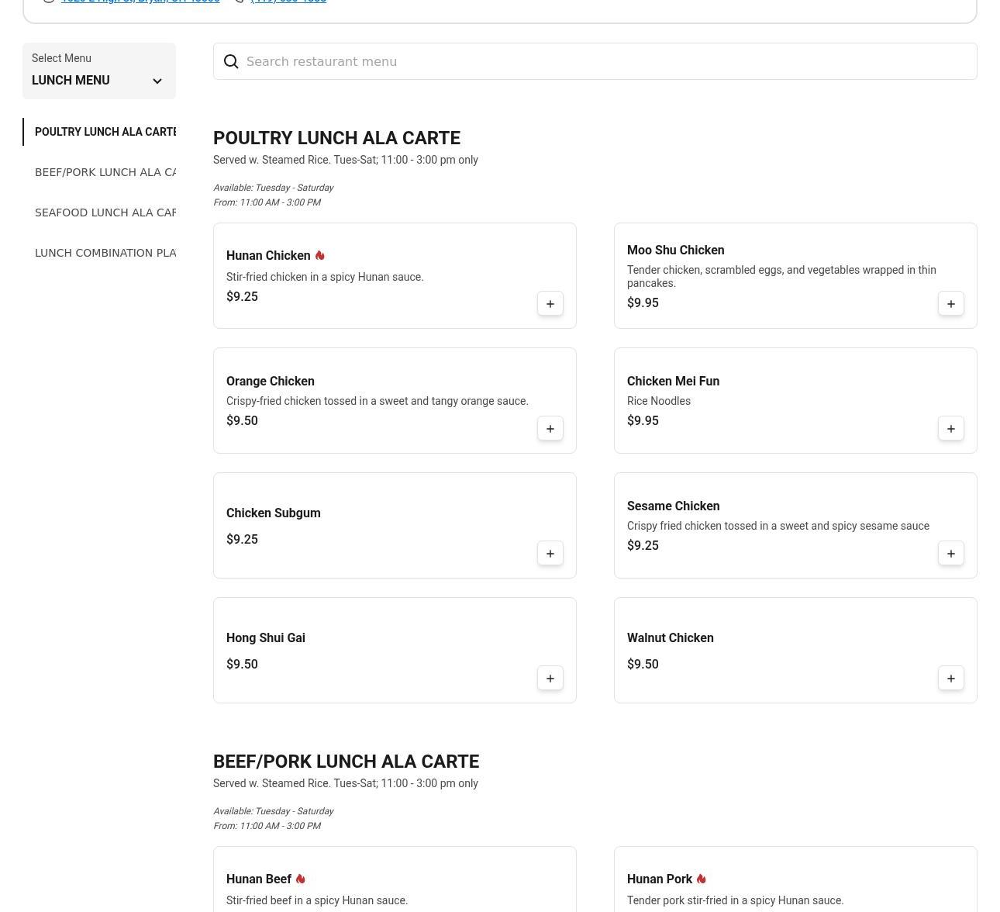Click the search magnifier icon
The width and height of the screenshot is (1000, 912).
tap(231, 62)
